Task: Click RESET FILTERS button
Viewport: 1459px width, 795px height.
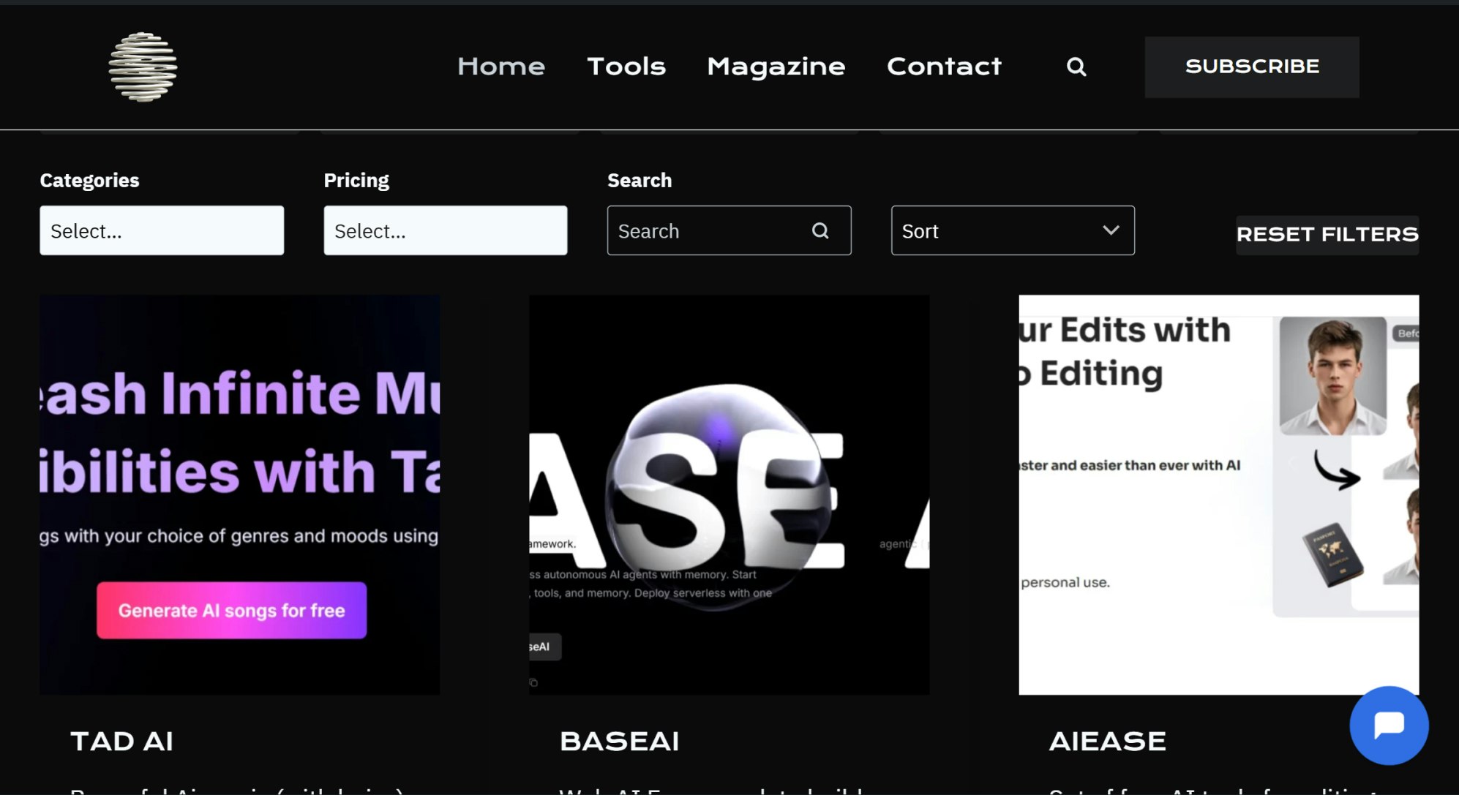Action: pos(1327,235)
